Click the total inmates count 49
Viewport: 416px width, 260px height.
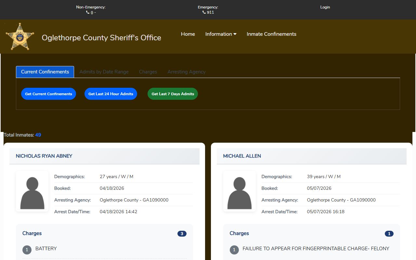[x=38, y=135]
